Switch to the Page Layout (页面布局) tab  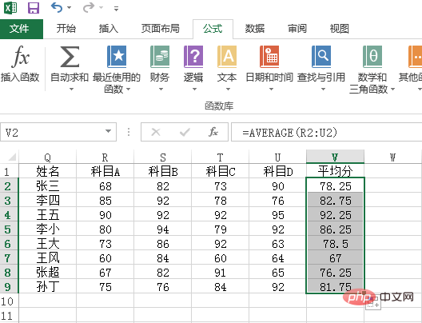click(x=160, y=29)
